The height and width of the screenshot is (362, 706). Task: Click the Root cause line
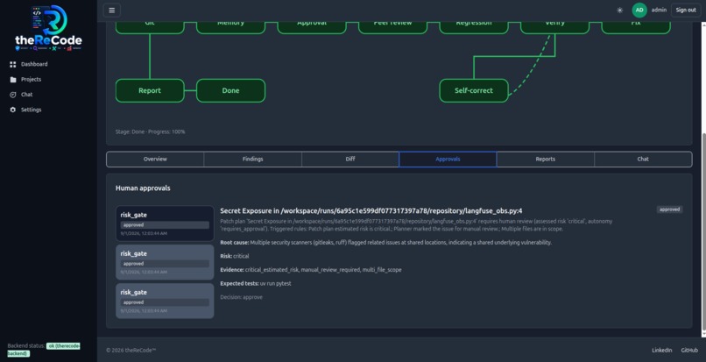click(386, 243)
